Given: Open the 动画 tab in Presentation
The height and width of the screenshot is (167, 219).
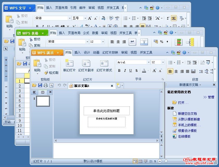Looking at the screenshot, I should pos(96,53).
